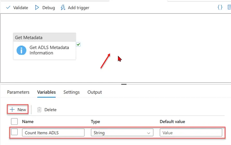Toggle the select-all variables checkbox

14,122
